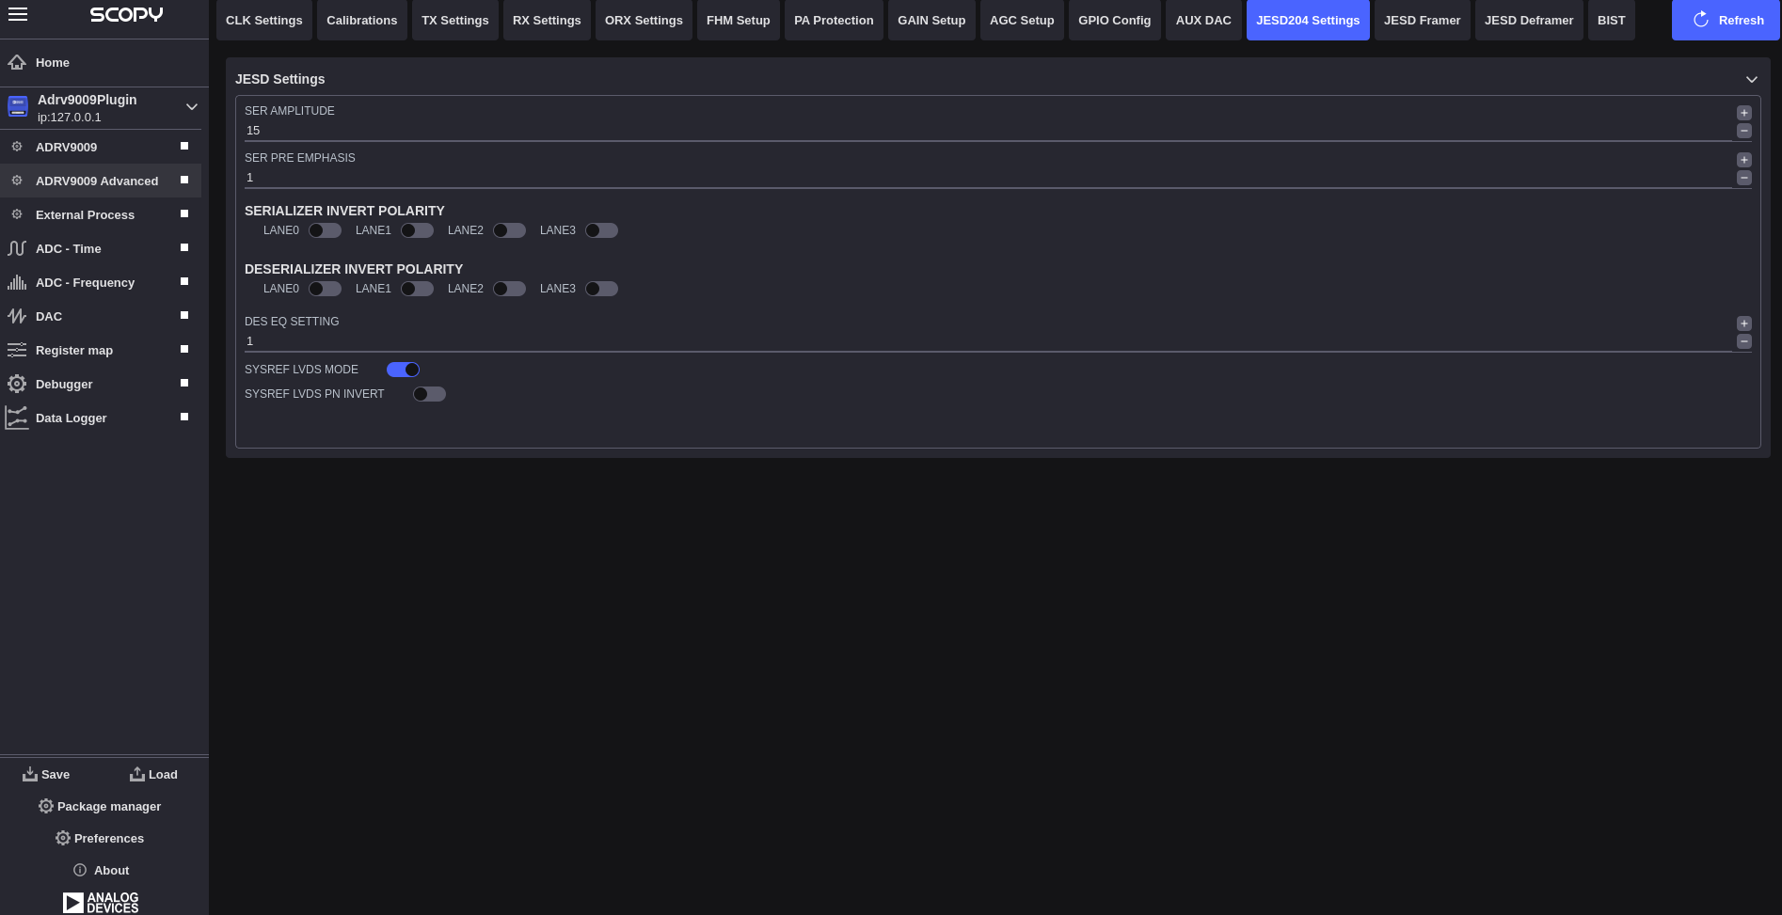Click the Load upload icon

(137, 774)
